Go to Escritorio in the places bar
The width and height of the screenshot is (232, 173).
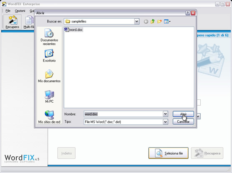coord(49,56)
